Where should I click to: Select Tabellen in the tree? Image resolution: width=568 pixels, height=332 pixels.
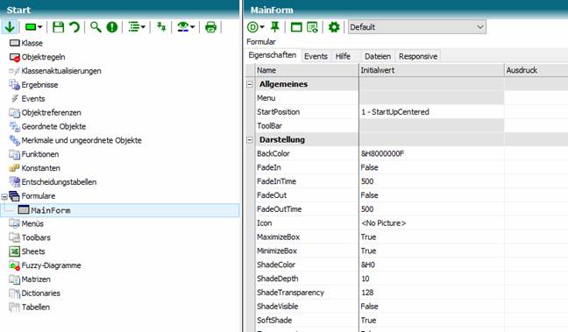35,307
